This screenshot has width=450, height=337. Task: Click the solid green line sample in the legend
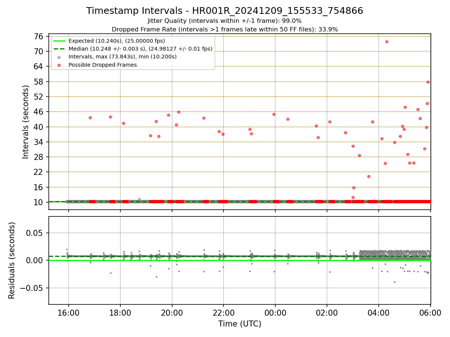59,41
